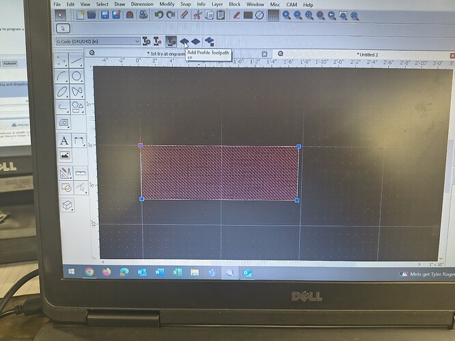The width and height of the screenshot is (455, 341).
Task: Toggle the dark rectangle view-mode button
Action: tap(248, 16)
